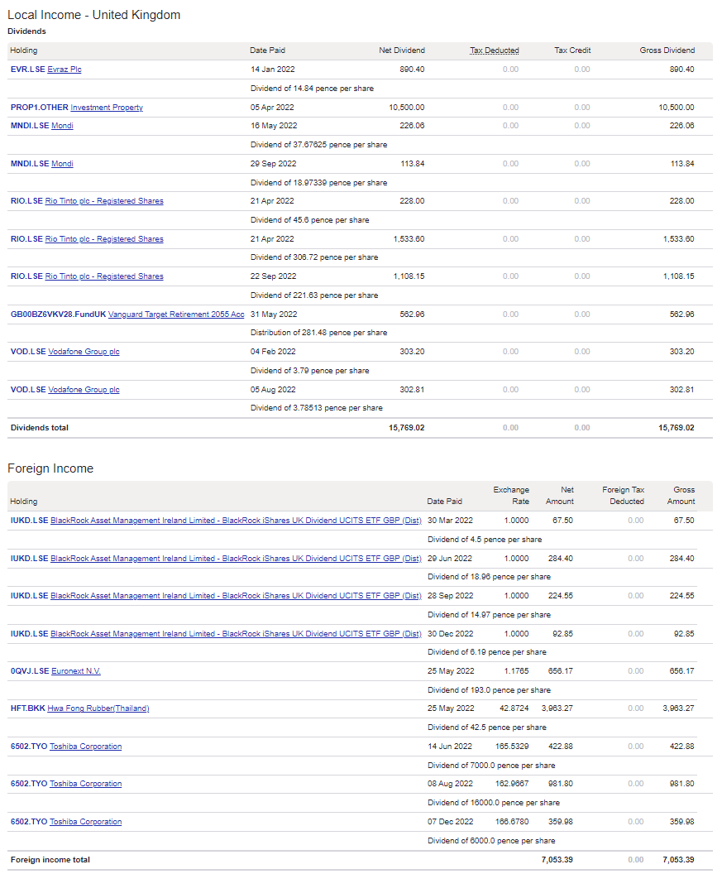Click the Tax Deducted column header
This screenshot has height=874, width=722.
(x=494, y=50)
